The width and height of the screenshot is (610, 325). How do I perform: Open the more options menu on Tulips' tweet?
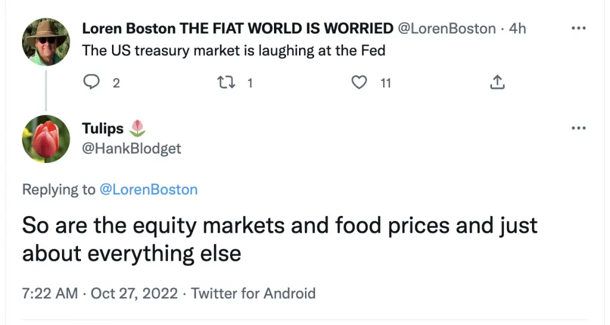tap(578, 129)
